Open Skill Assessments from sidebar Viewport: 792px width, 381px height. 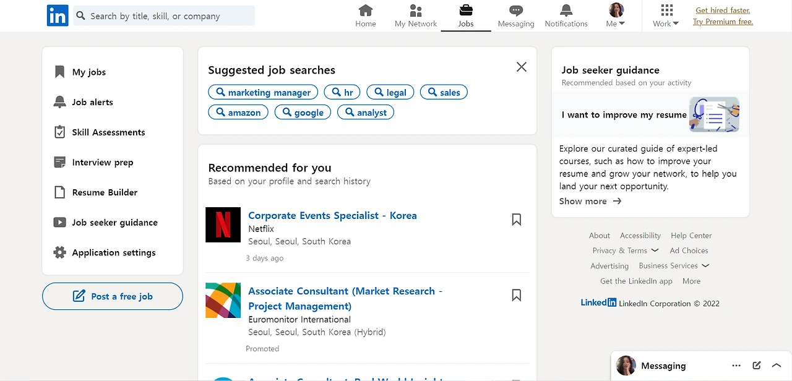click(x=108, y=132)
